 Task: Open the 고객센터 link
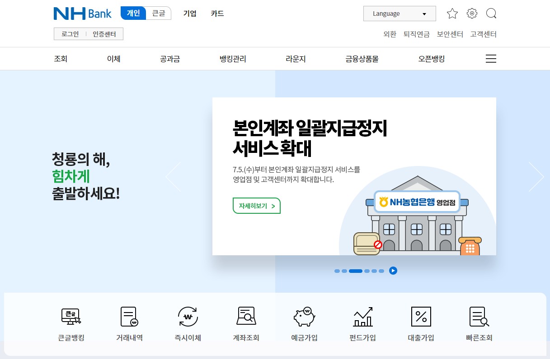click(483, 34)
